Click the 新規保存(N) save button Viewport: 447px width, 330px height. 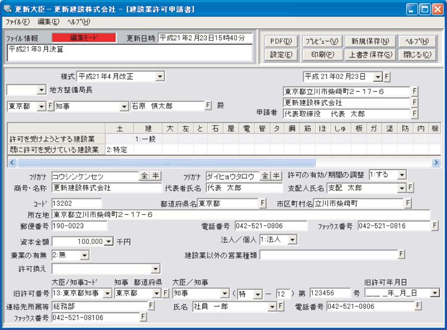(x=370, y=41)
